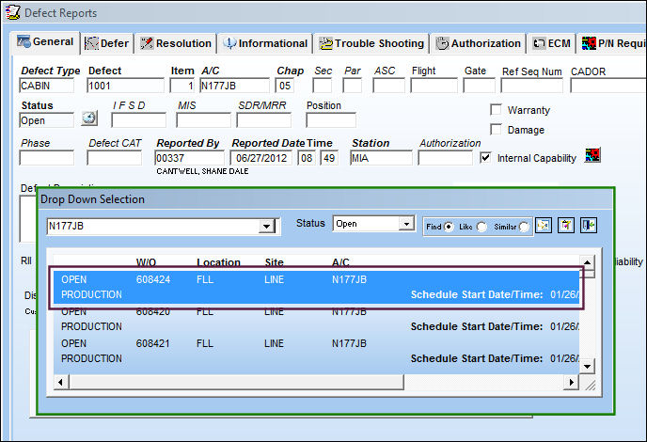The image size is (647, 442).
Task: Click the empty Defect CAT field
Action: point(115,158)
